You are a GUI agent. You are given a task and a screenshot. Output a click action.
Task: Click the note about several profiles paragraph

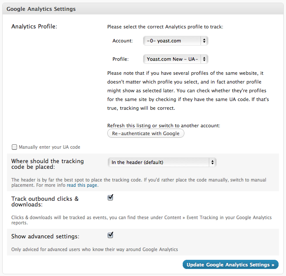[188, 91]
